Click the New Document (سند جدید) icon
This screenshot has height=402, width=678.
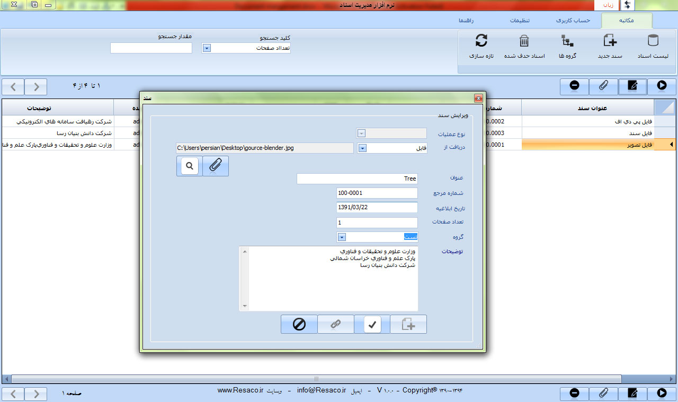tap(610, 42)
